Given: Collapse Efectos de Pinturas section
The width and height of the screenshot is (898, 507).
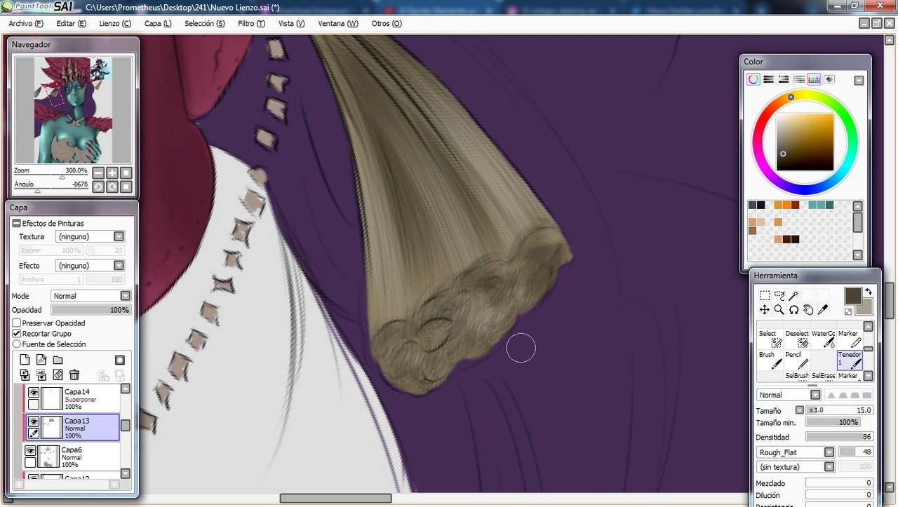Looking at the screenshot, I should [x=17, y=223].
